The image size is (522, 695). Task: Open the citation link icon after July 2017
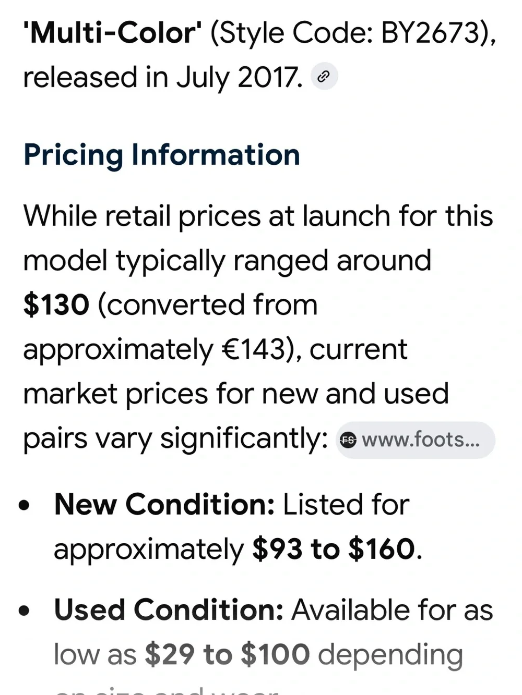[324, 77]
